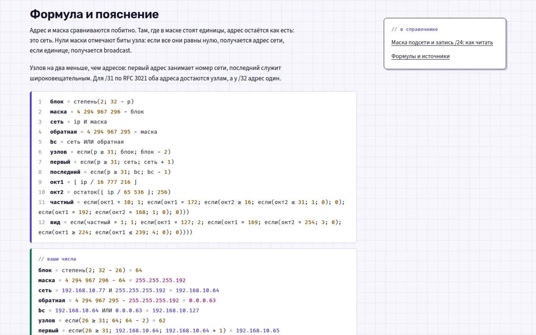Open the 'Формулы и источники' link

(420, 56)
